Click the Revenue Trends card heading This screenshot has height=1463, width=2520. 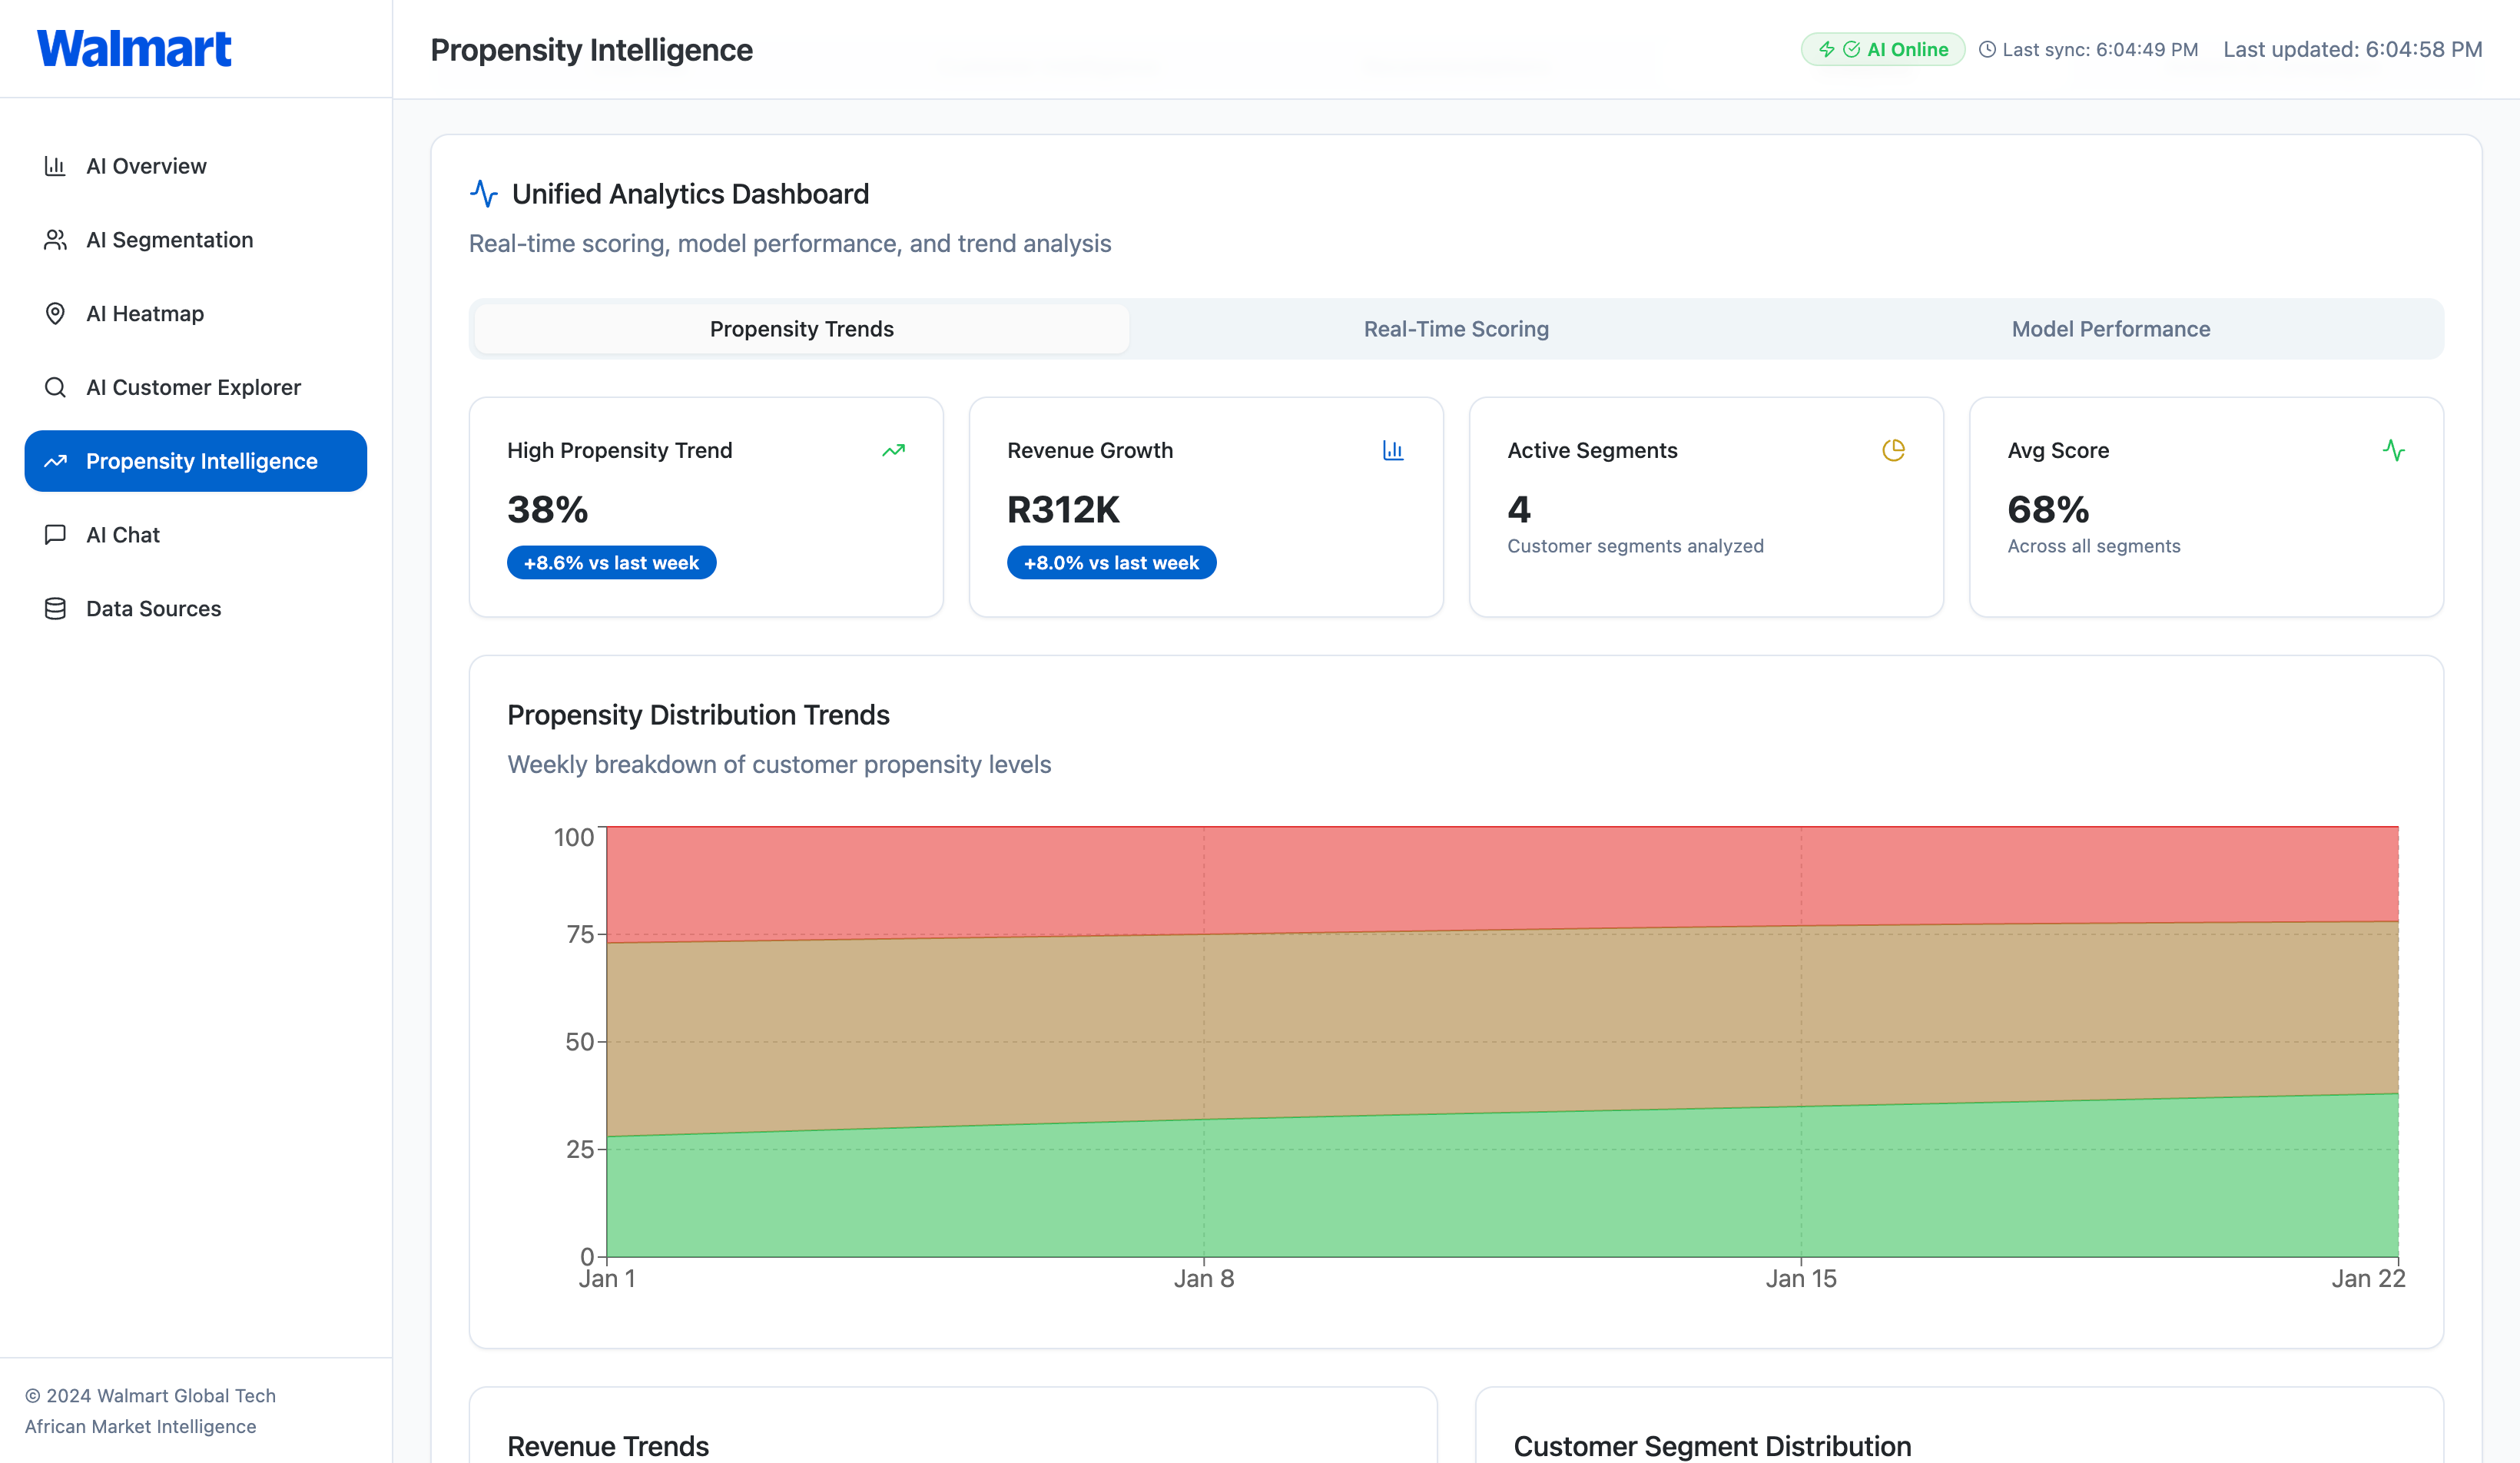click(608, 1446)
